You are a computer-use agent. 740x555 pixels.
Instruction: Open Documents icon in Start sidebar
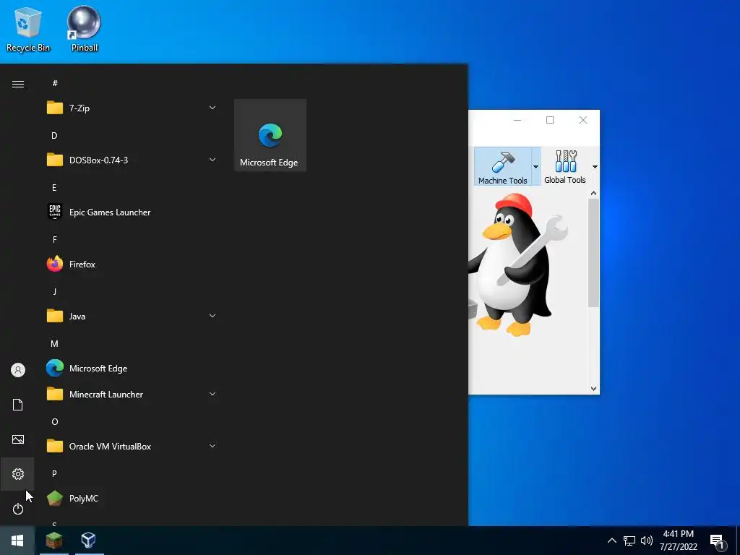[18, 405]
